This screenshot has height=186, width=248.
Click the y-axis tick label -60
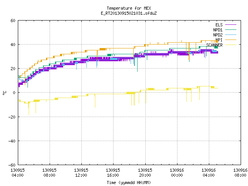coord(12,165)
